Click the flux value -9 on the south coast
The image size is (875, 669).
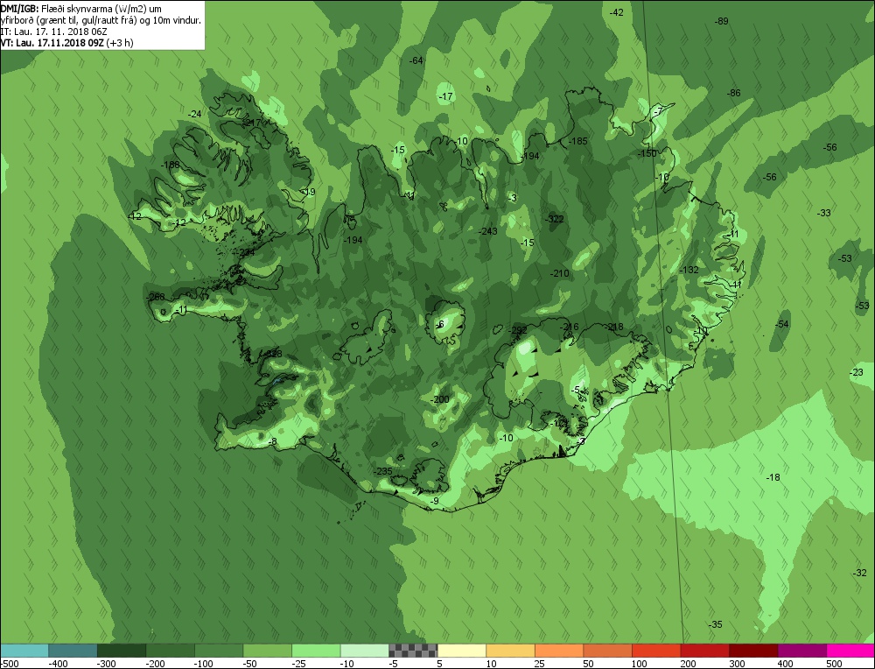click(434, 501)
